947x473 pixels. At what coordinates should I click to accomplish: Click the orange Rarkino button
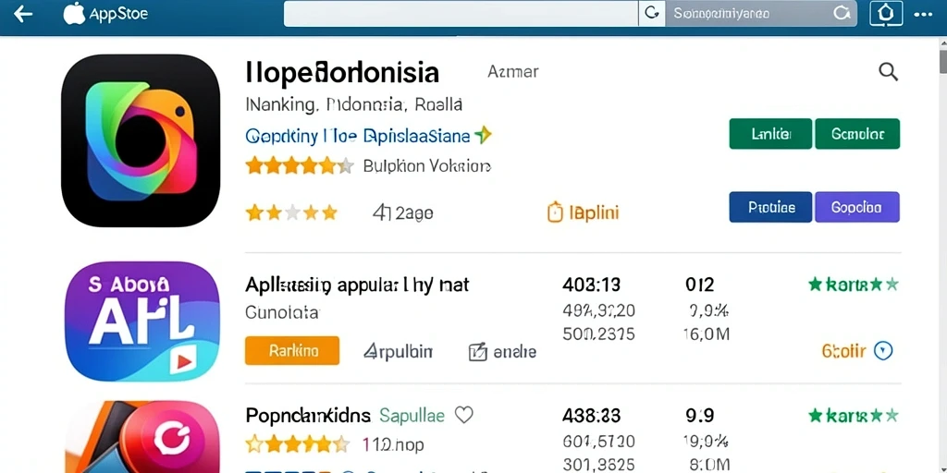(292, 350)
